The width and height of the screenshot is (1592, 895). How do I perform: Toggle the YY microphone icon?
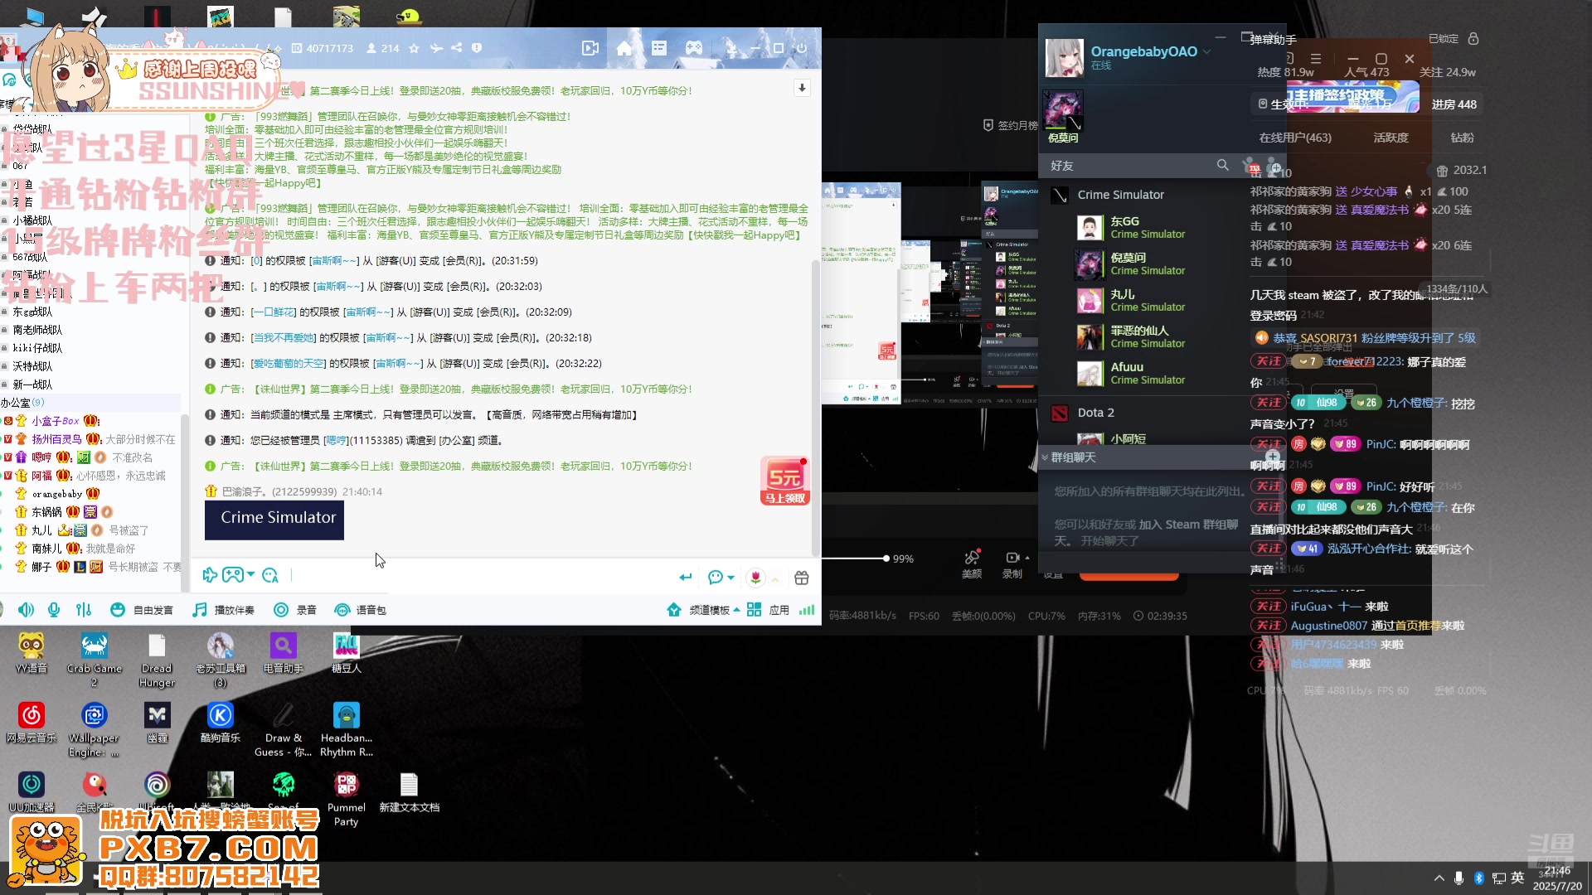[54, 610]
